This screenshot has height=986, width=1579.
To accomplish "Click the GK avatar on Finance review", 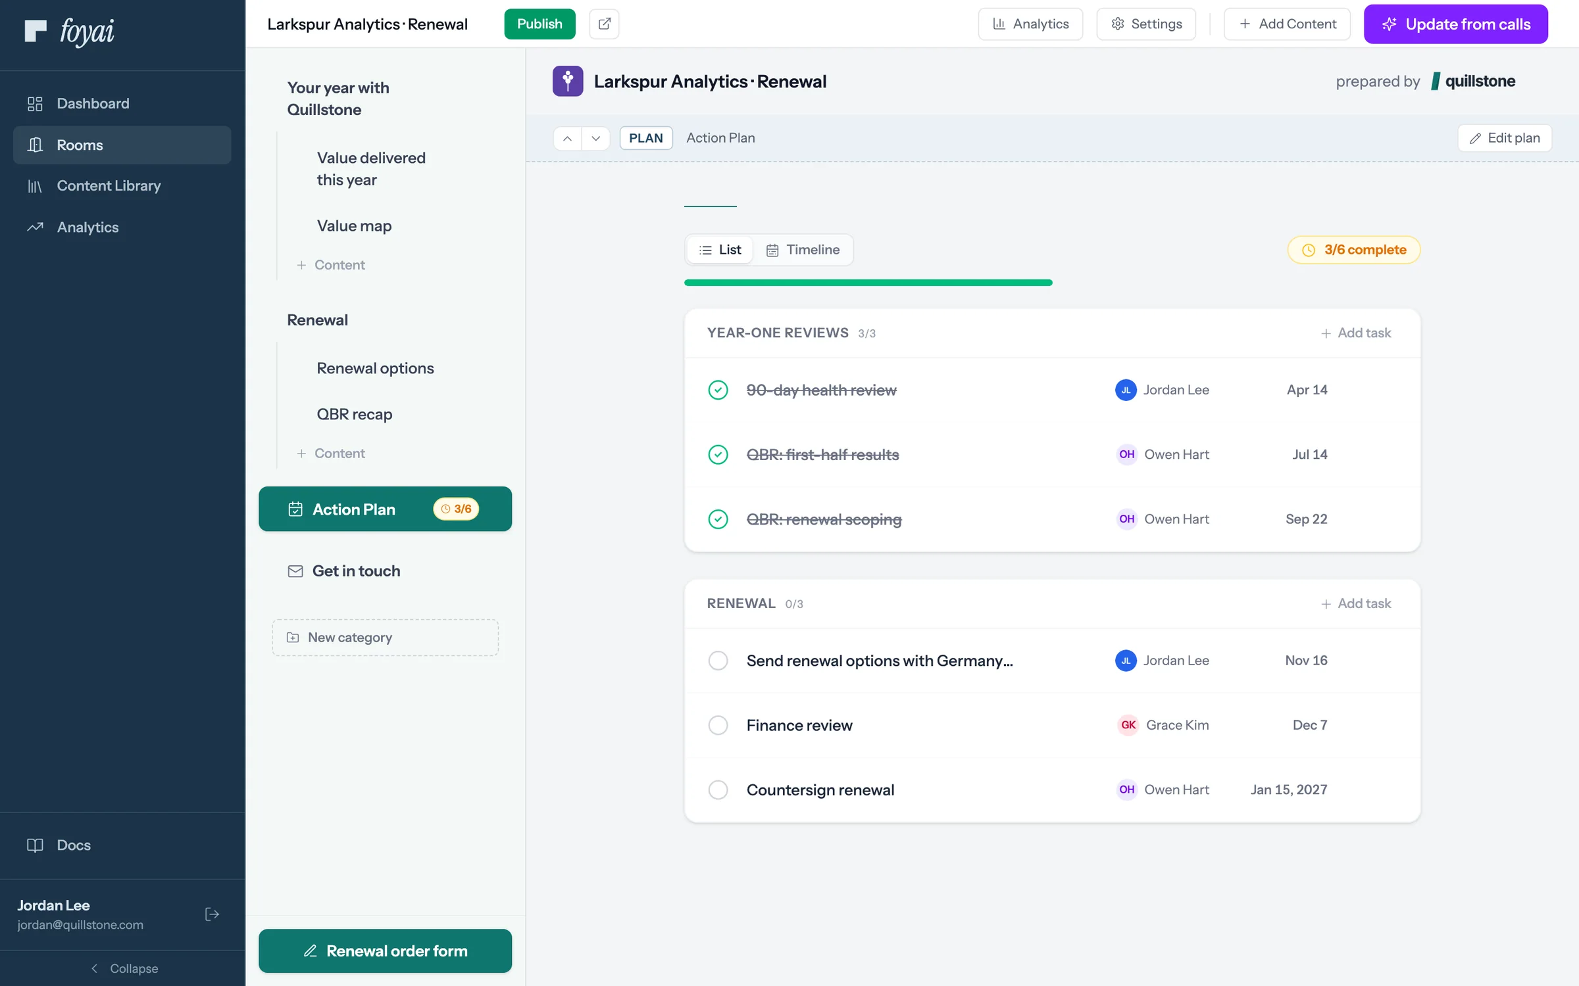I will [x=1128, y=725].
